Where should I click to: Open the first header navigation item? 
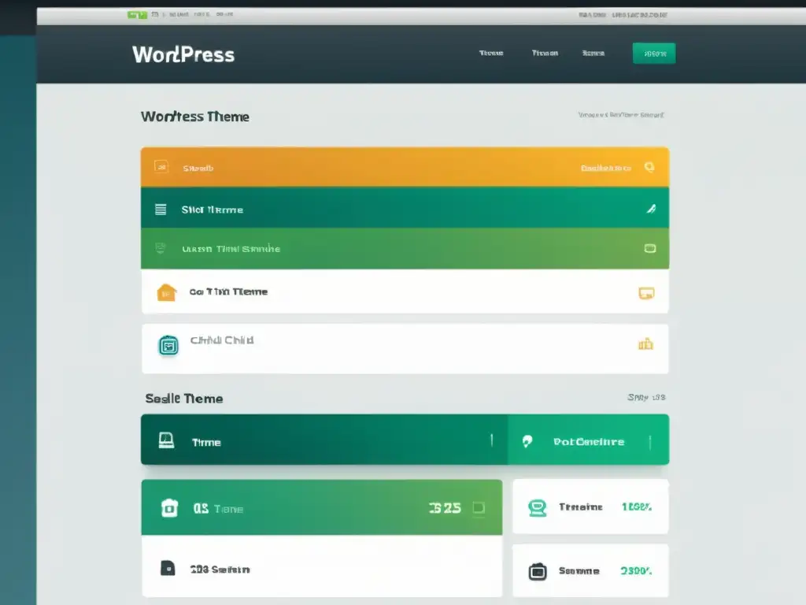(x=491, y=53)
